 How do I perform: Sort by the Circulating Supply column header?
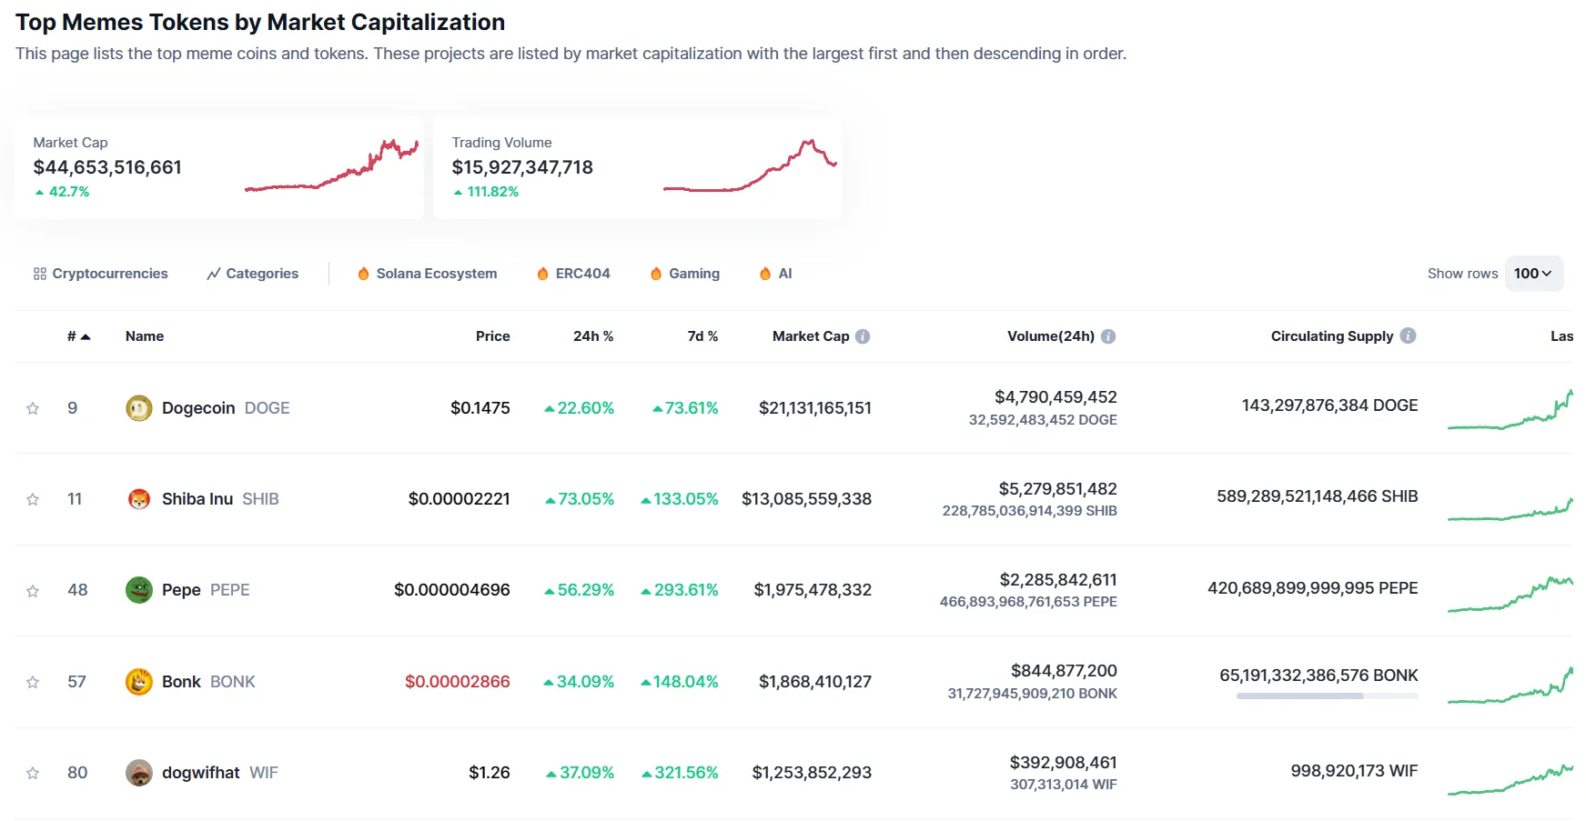1332,336
